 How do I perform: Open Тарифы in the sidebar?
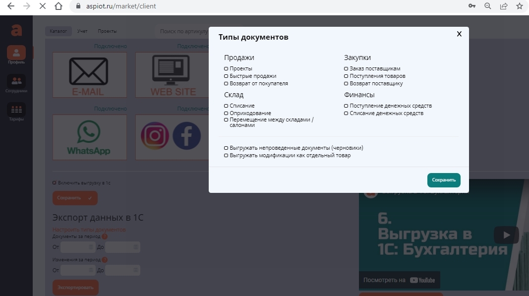coord(16,112)
